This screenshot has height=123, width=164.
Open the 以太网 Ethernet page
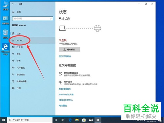(32, 47)
